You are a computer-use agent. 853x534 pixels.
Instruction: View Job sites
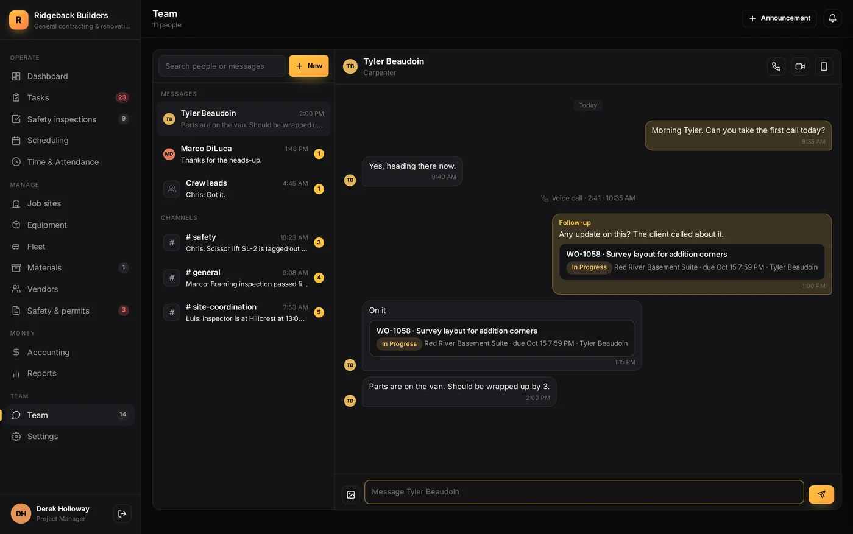pos(70,203)
